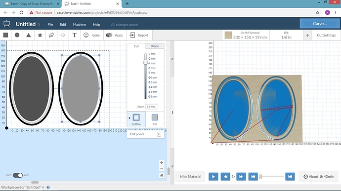
Task: Expand outline options arrow
Action: click(x=129, y=118)
